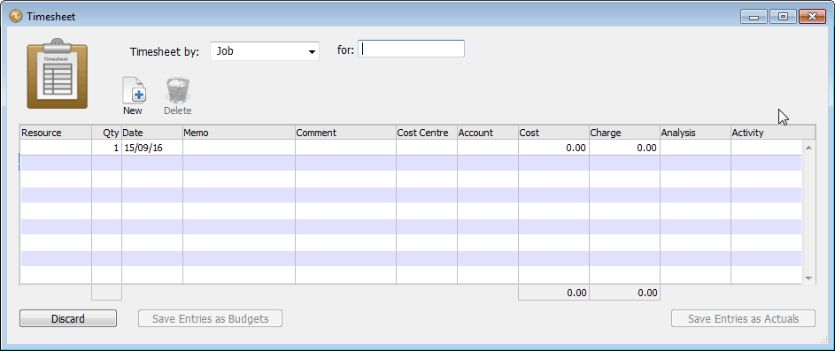Click the Timesheet title bar app icon
The height and width of the screenshot is (351, 835).
click(x=16, y=17)
